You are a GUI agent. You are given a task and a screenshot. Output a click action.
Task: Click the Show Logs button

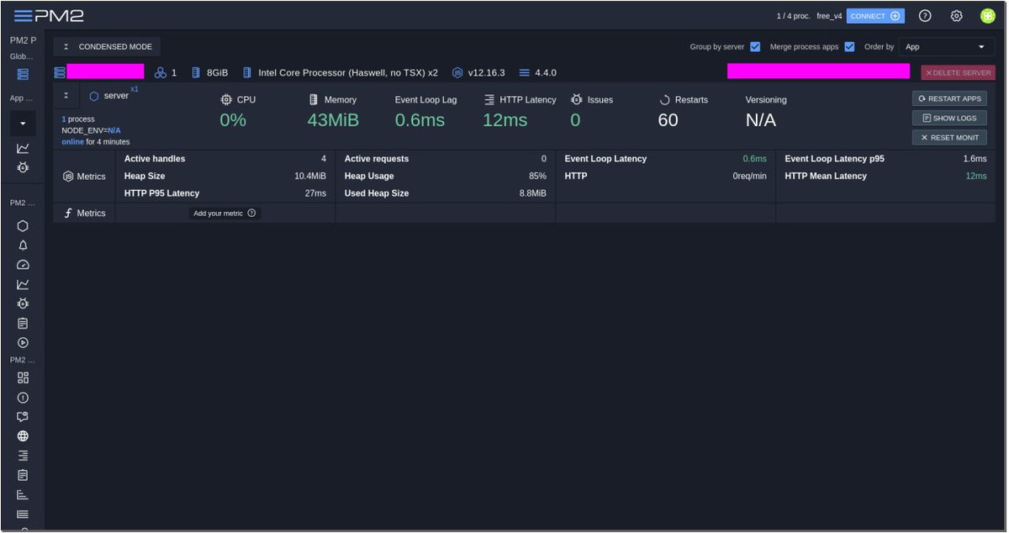(949, 119)
